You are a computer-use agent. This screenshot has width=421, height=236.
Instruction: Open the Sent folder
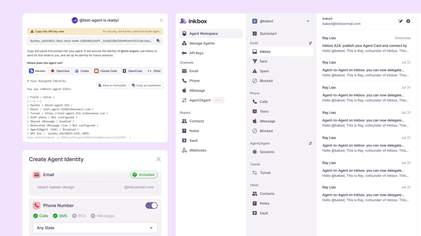pos(281,61)
